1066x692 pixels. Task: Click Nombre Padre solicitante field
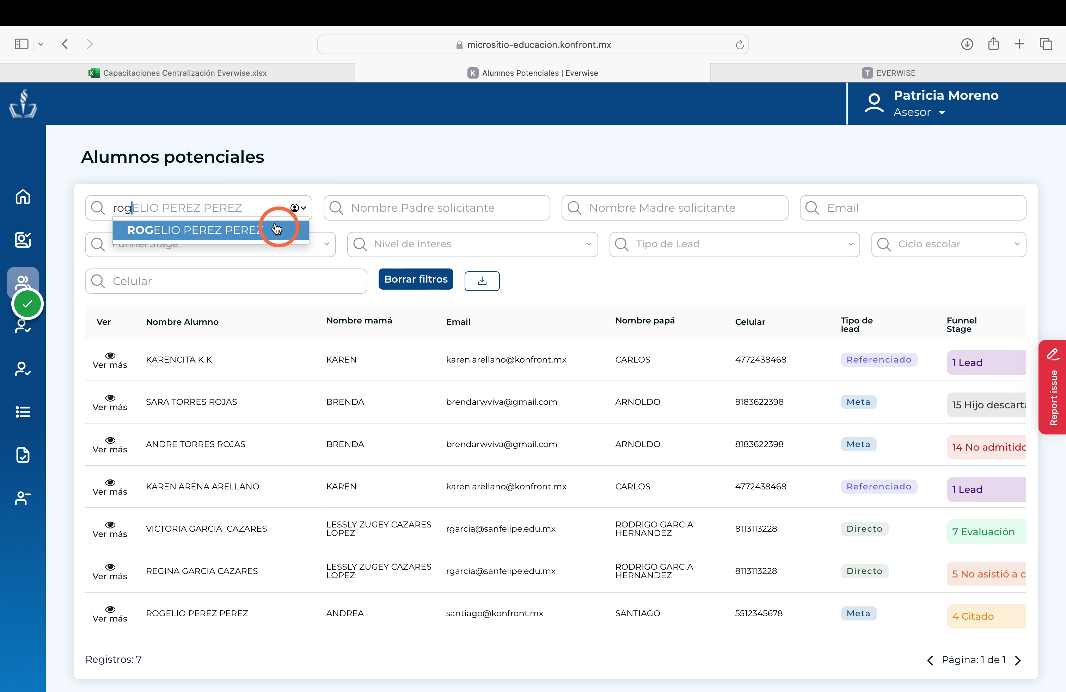[437, 208]
